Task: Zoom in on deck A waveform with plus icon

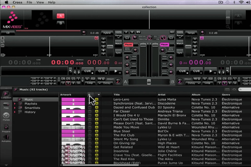Action: (3, 38)
